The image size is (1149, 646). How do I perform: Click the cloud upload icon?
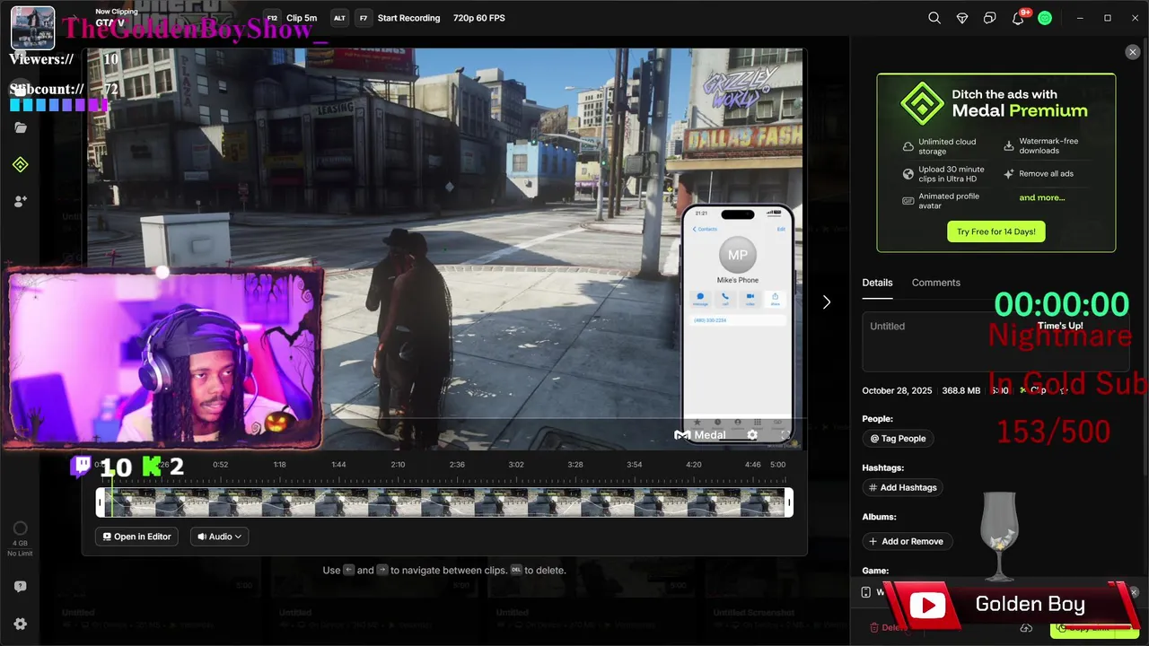coord(1026,628)
